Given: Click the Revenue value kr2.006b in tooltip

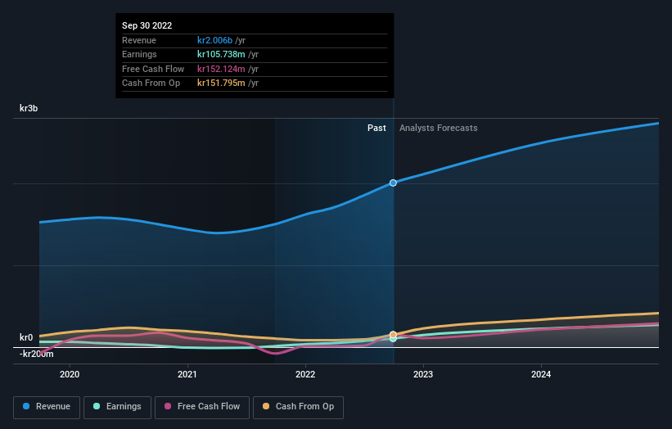Looking at the screenshot, I should click(x=214, y=40).
